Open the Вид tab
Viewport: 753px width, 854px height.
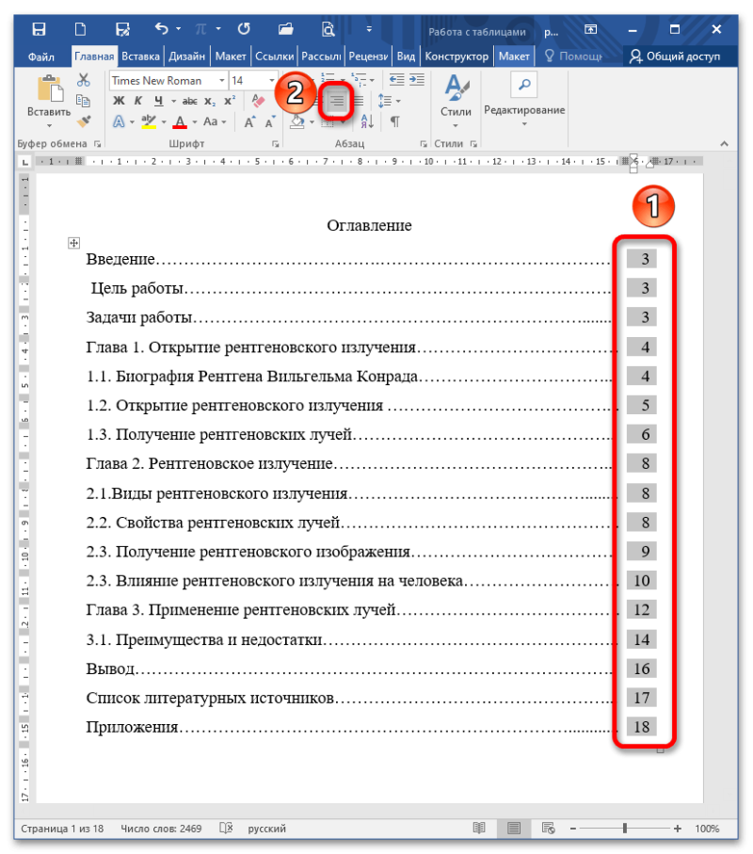pos(406,56)
